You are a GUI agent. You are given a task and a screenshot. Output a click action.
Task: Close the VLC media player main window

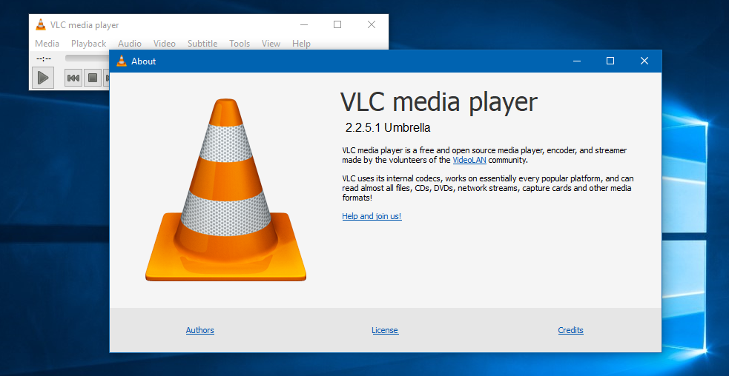click(x=372, y=25)
